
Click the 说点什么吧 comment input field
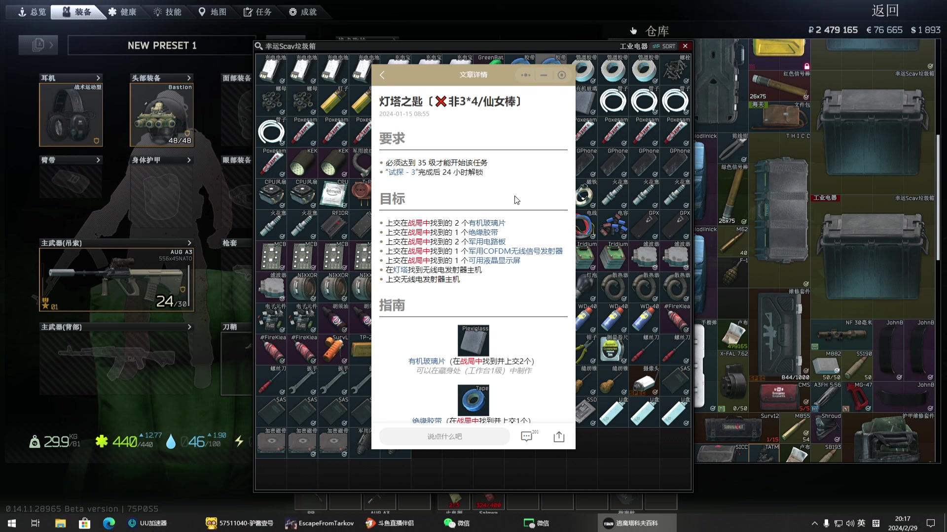[444, 436]
